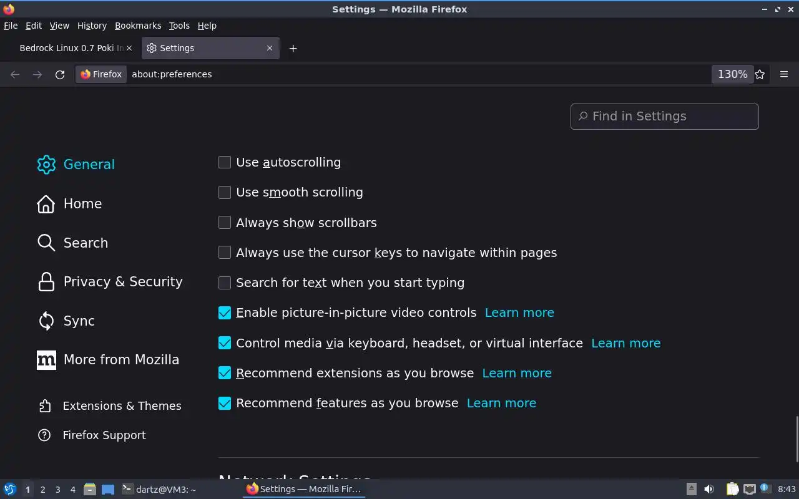Switch to dartz@VM3 terminal window
The height and width of the screenshot is (499, 799).
pyautogui.click(x=159, y=489)
